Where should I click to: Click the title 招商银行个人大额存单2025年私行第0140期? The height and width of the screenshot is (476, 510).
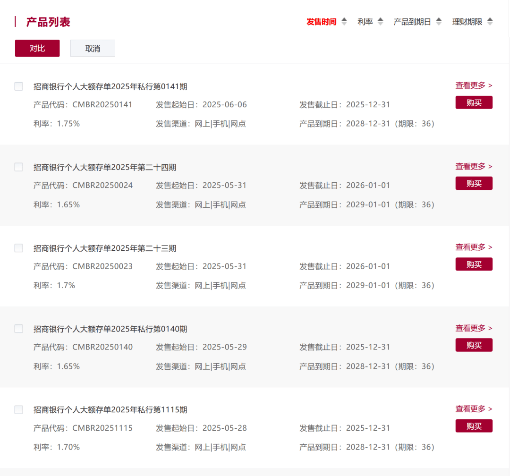[x=110, y=329]
